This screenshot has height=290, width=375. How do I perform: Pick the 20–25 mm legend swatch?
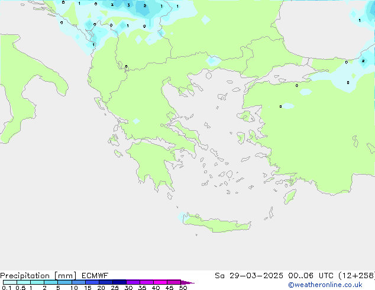click(106, 282)
